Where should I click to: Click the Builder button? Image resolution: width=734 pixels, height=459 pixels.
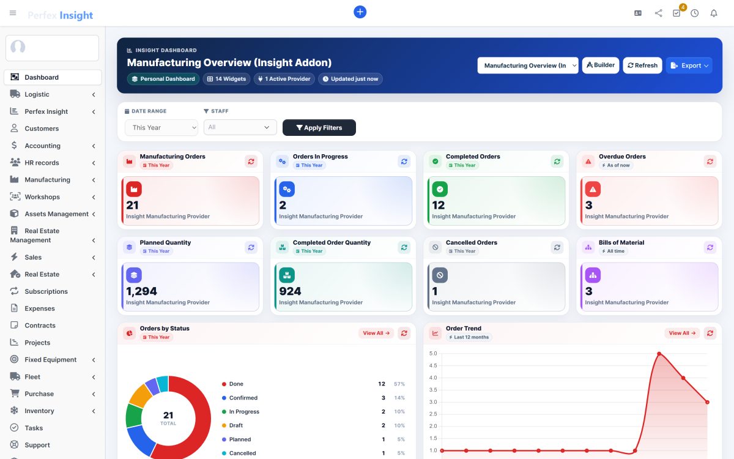pyautogui.click(x=601, y=65)
